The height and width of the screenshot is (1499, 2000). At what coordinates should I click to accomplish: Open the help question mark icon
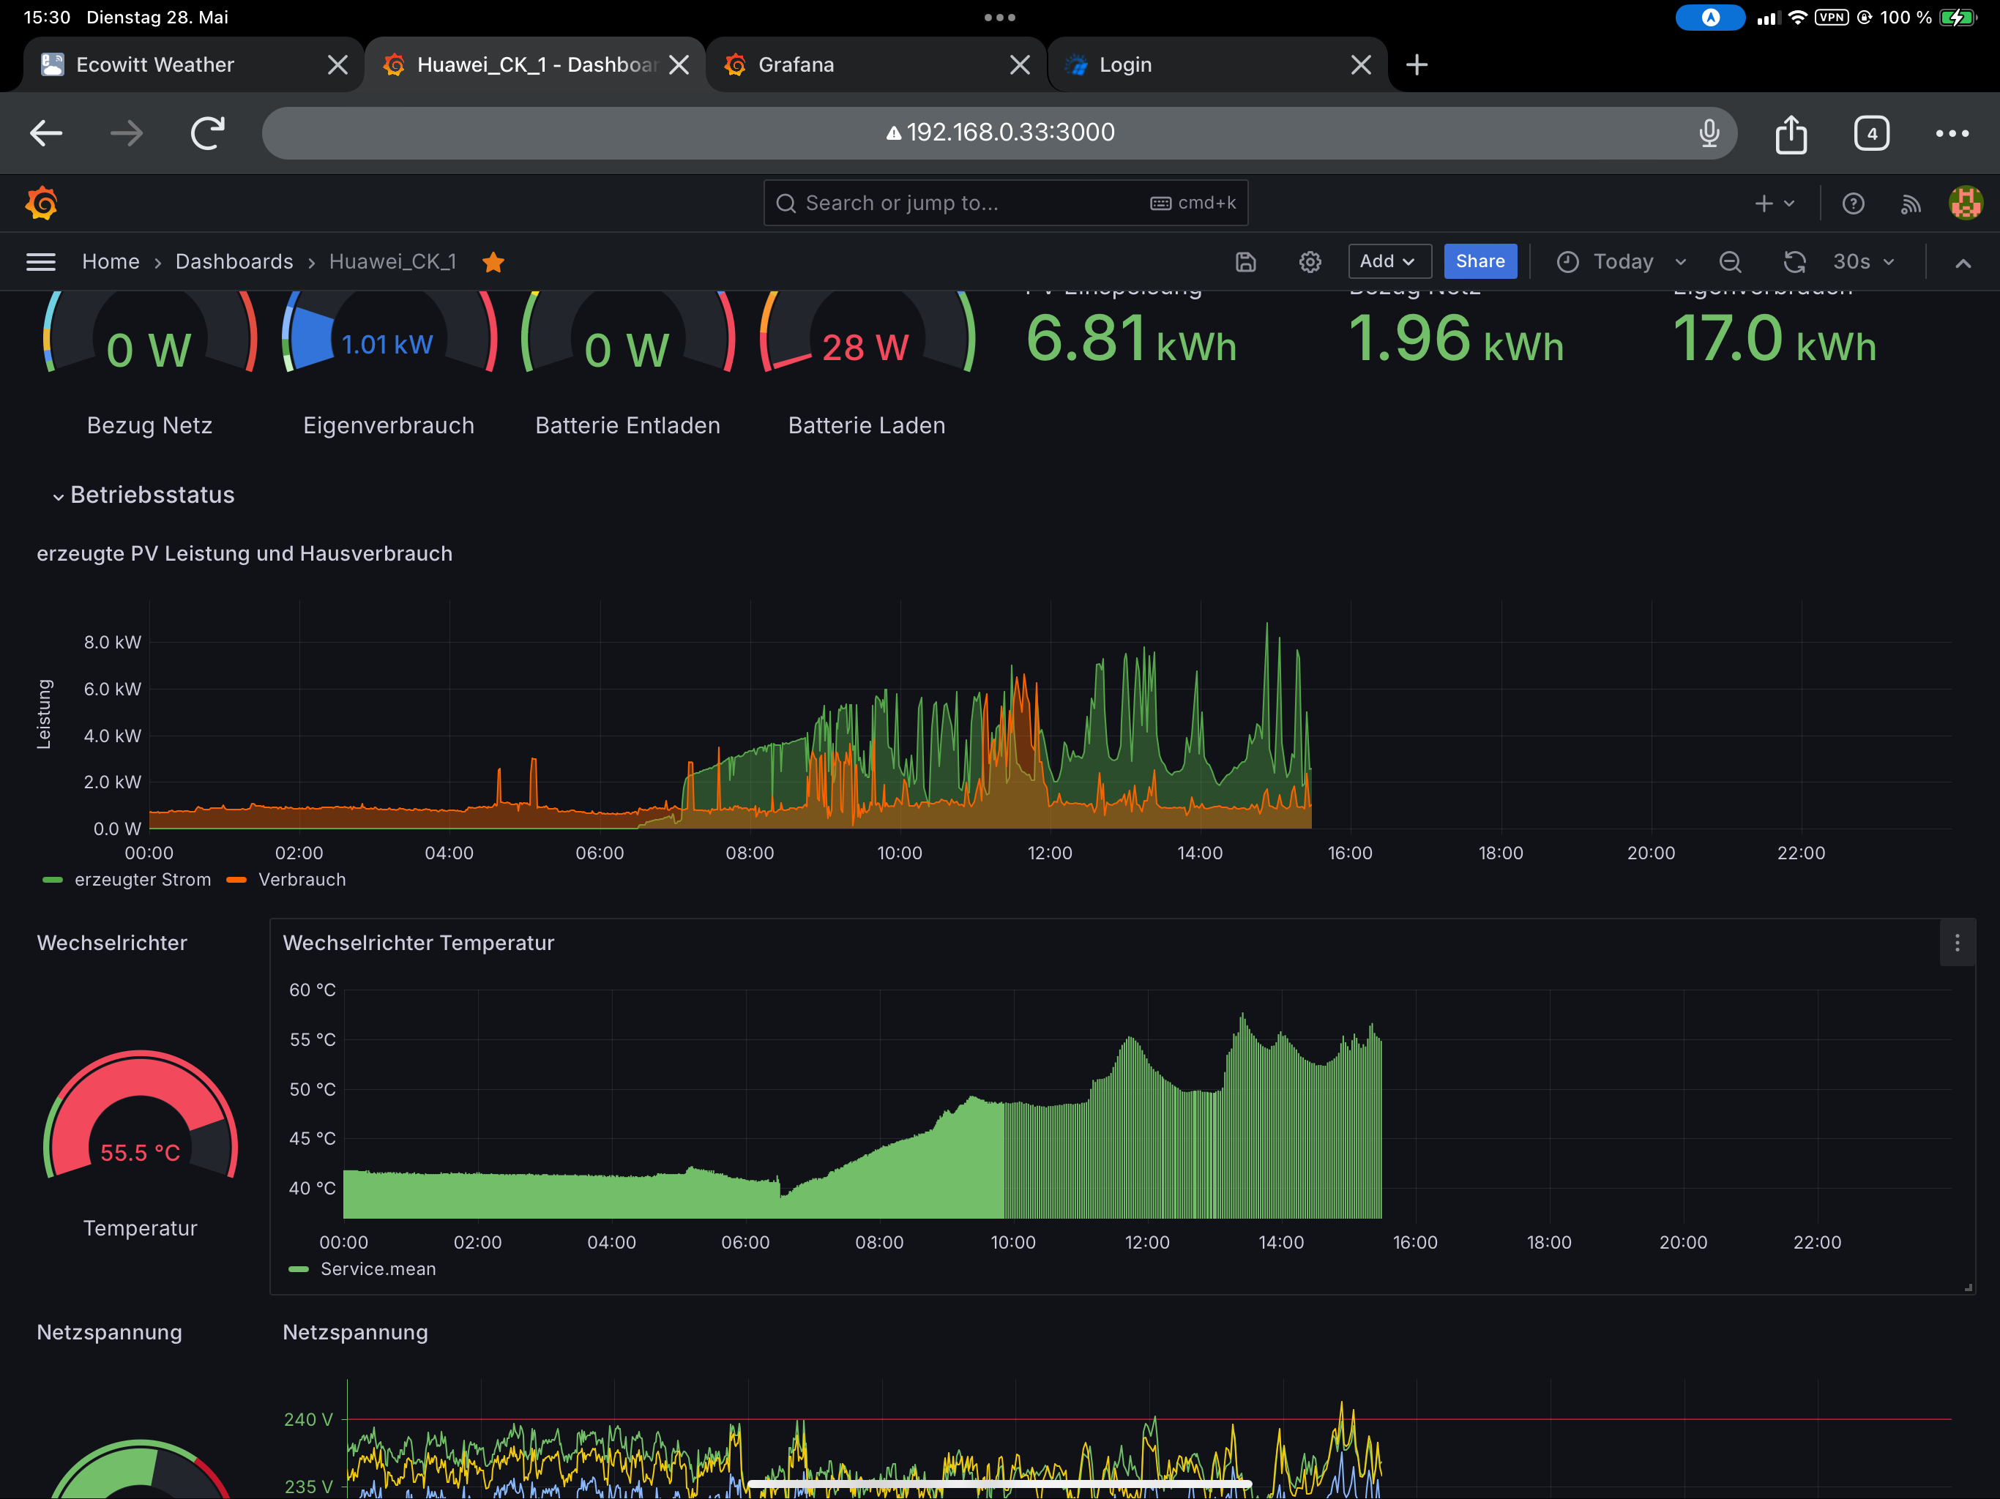pos(1853,203)
